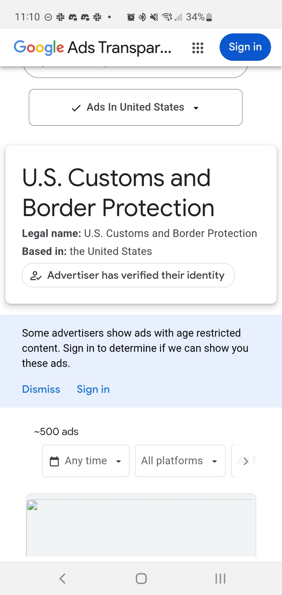Screen dimensions: 282x595
Task: Click the blue Sign in button
Action: point(245,47)
